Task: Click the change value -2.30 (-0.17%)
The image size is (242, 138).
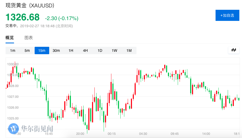Action: pyautogui.click(x=62, y=18)
